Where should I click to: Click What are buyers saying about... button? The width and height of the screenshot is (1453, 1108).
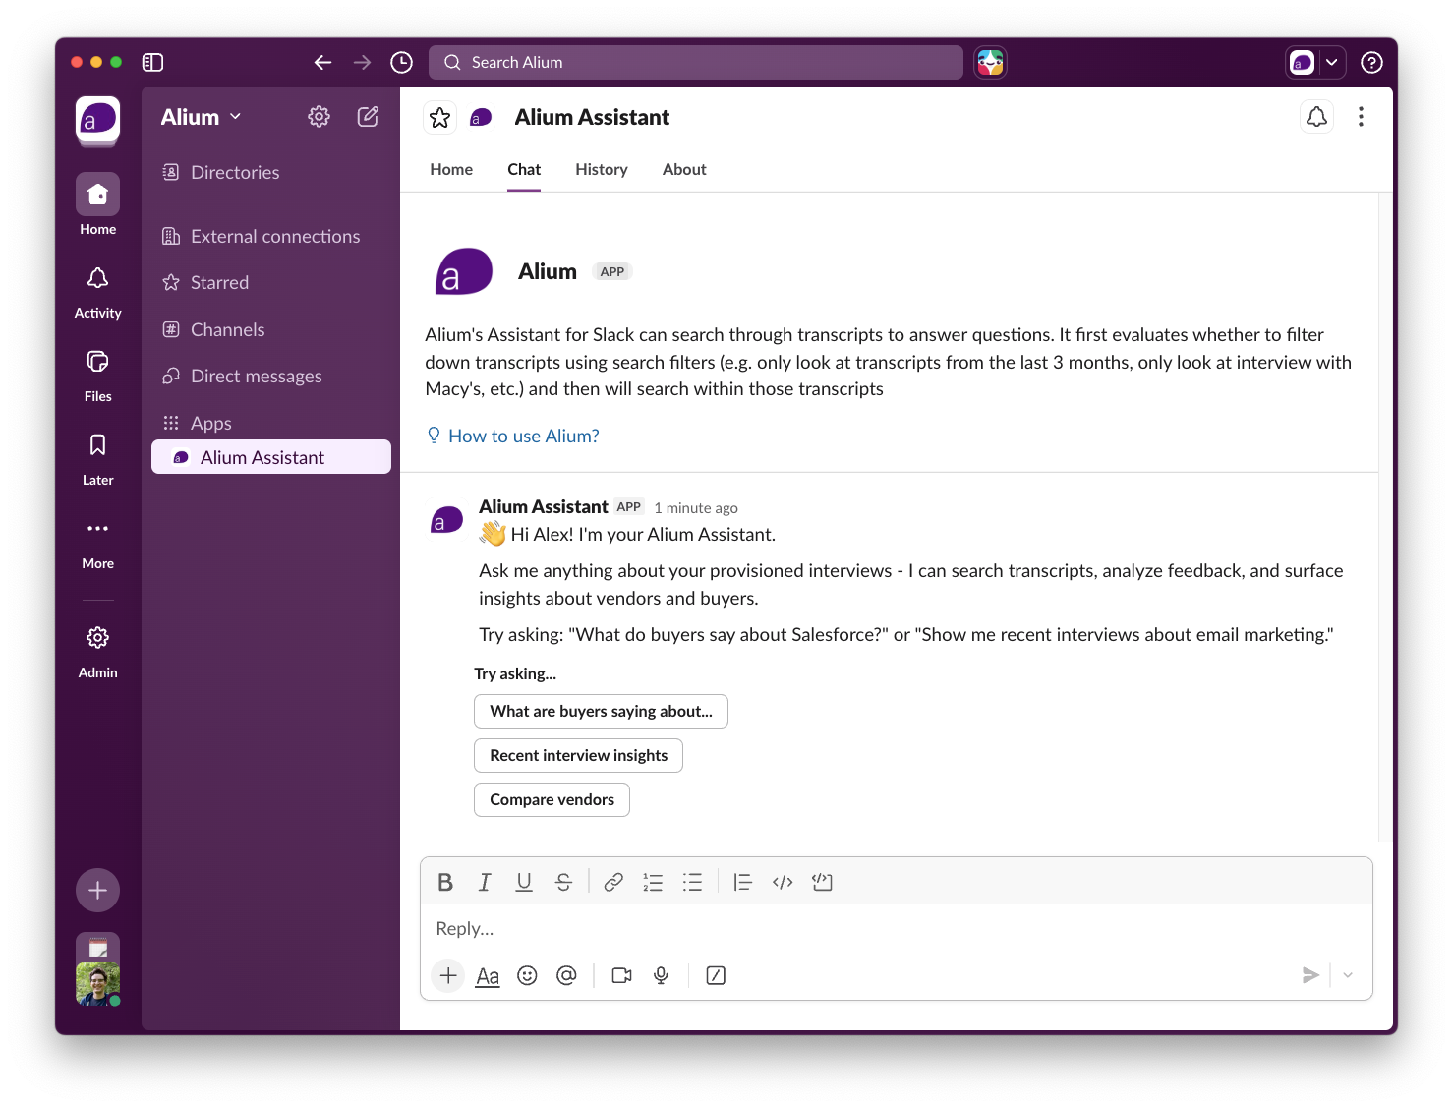click(601, 711)
